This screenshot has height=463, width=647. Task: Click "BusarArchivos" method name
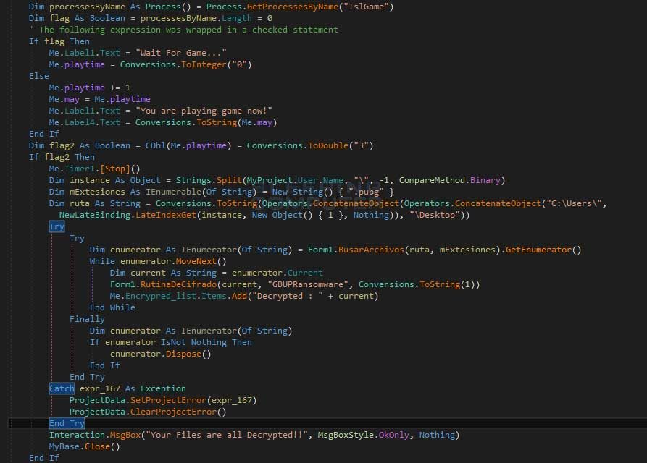[x=371, y=250]
